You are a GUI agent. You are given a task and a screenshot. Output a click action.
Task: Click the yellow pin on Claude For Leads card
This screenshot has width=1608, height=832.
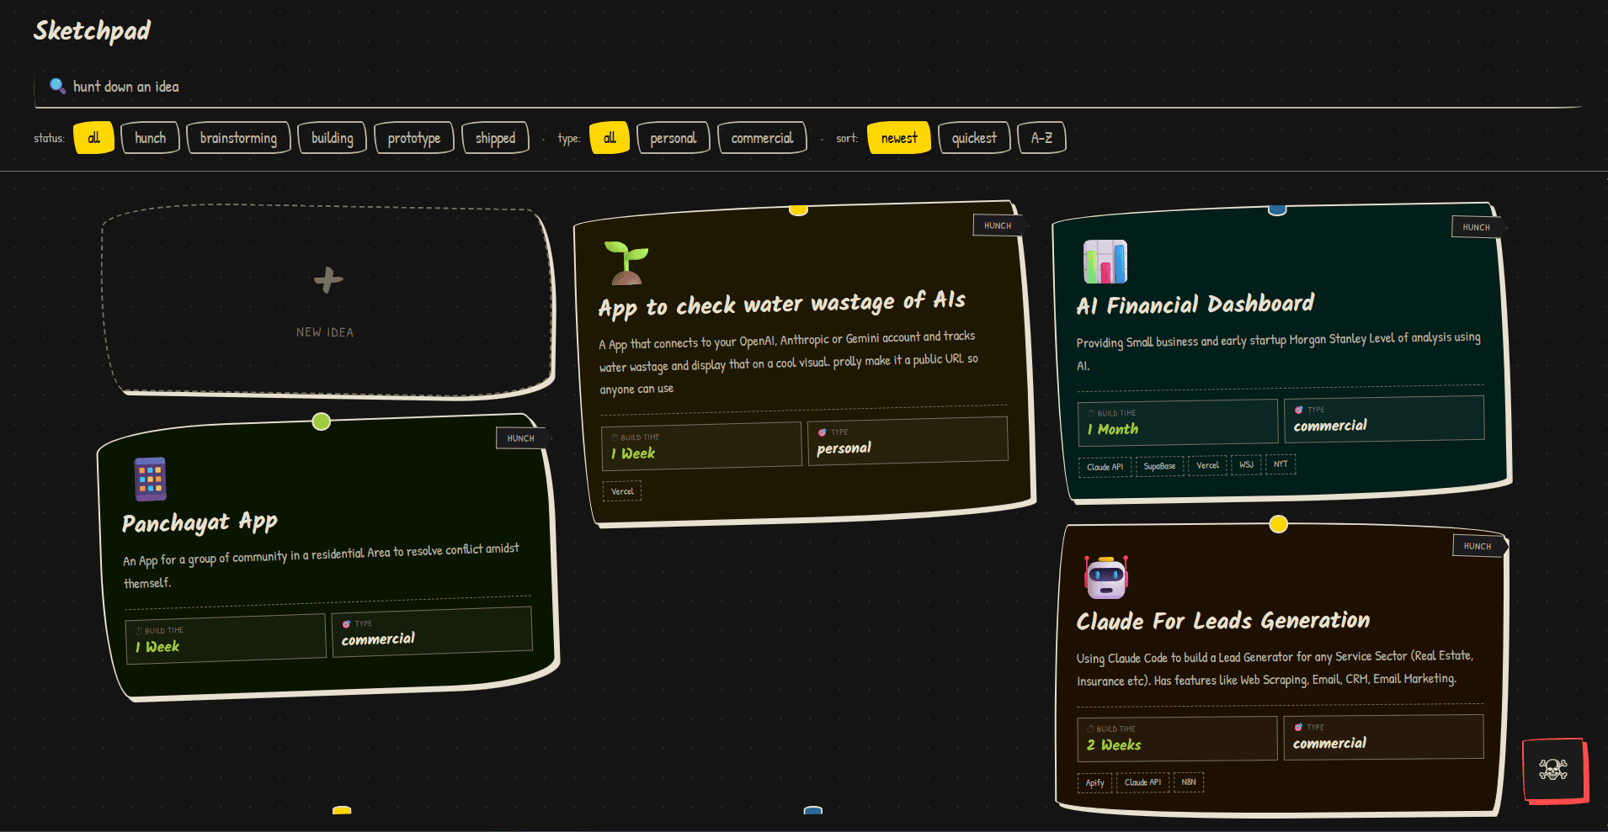click(1278, 524)
